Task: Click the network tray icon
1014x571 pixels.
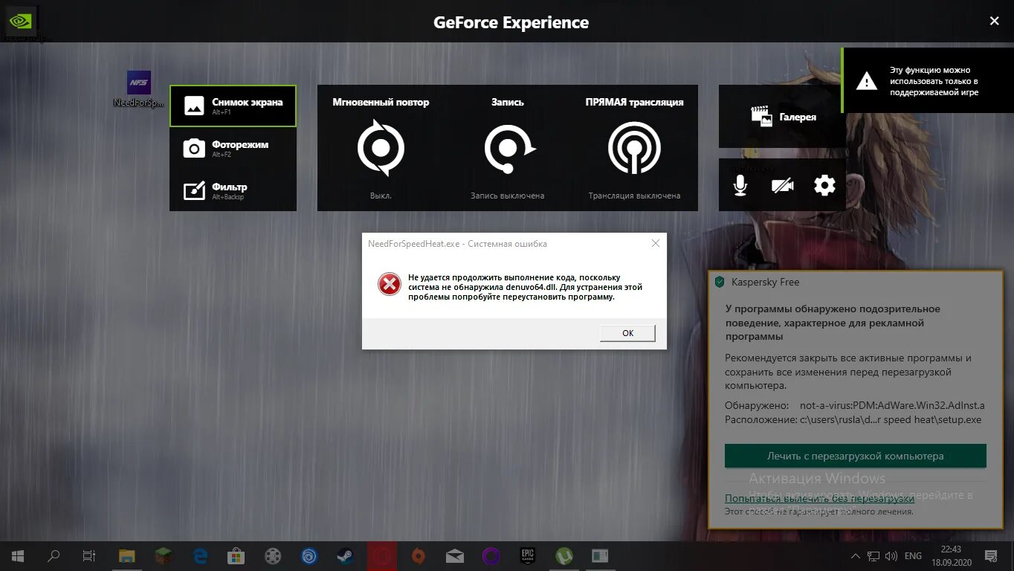Action: (873, 556)
